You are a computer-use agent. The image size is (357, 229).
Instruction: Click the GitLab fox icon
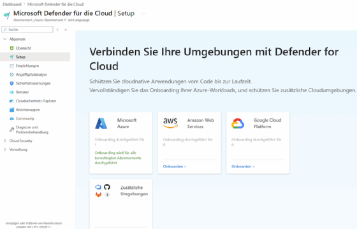coord(98,195)
